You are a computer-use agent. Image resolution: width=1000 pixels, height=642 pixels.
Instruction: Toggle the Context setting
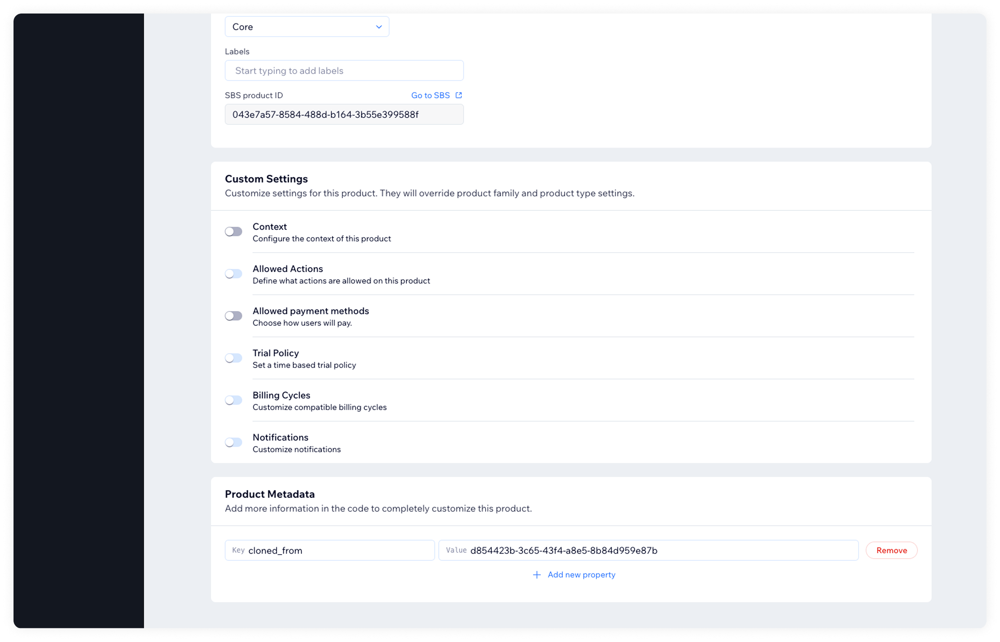pos(234,232)
